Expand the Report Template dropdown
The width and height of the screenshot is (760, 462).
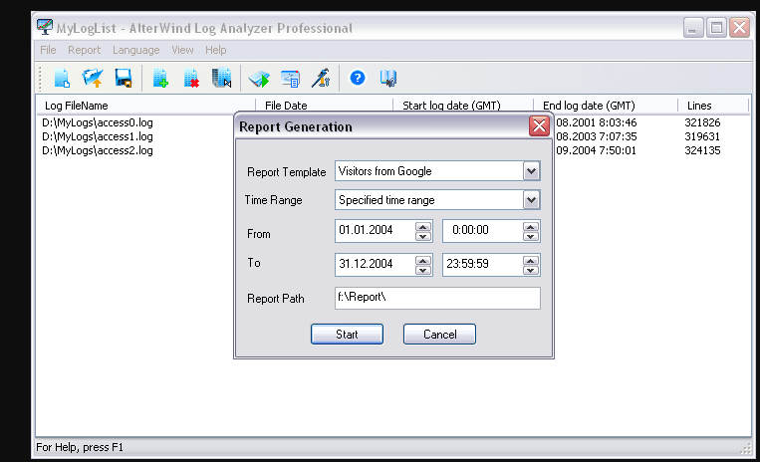point(531,171)
